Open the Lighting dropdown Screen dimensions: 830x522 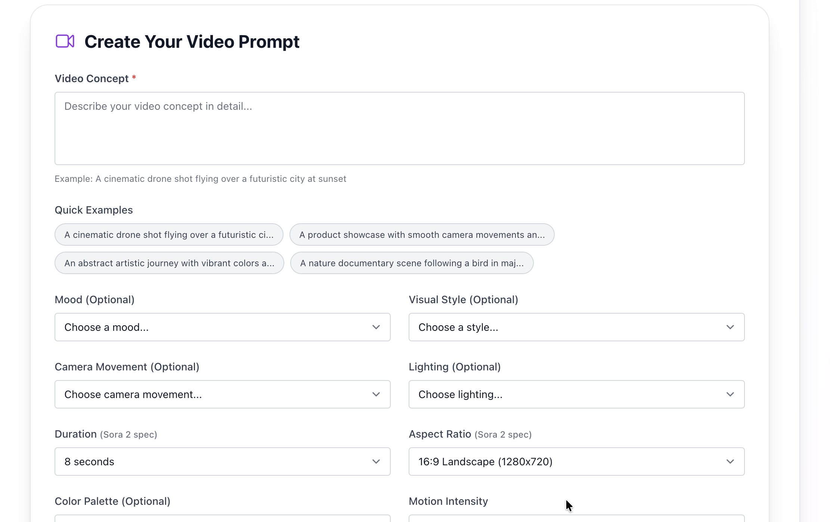[576, 394]
